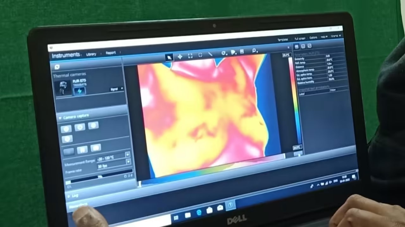
Task: Open the zoom magnifier dropdown
Action: pos(255,51)
